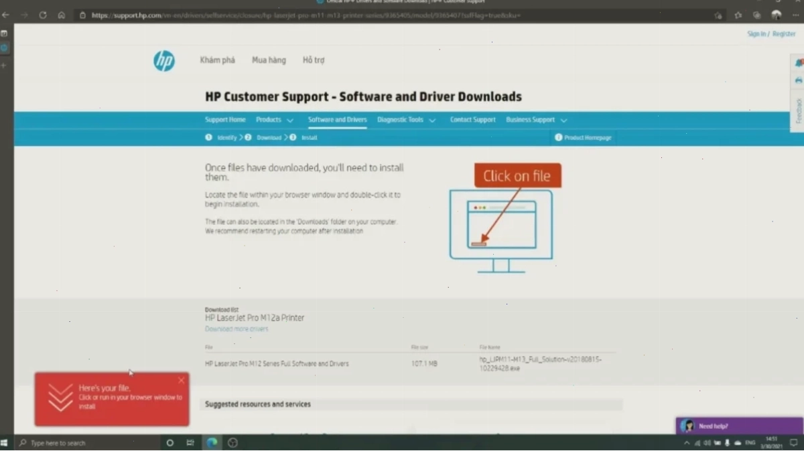Select the Software and Drivers tab
The image size is (804, 451).
coord(337,120)
